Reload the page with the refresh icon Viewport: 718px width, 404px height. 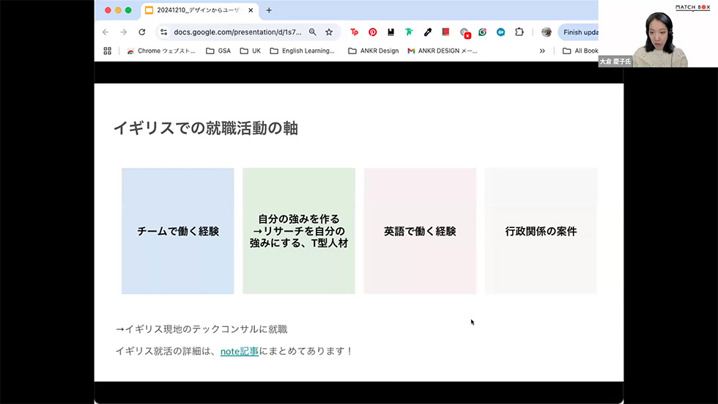click(x=141, y=32)
